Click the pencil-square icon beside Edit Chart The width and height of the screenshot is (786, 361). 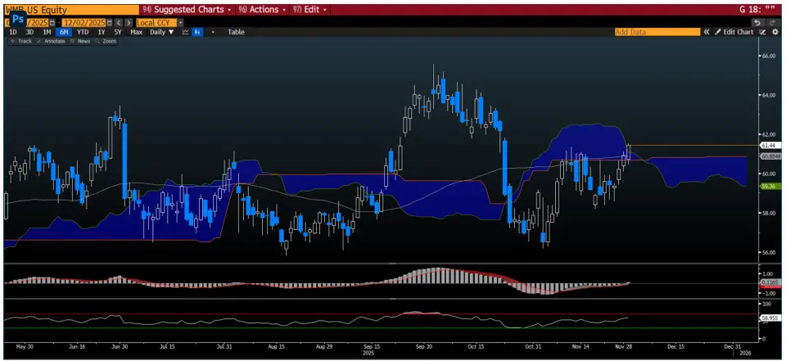point(762,32)
